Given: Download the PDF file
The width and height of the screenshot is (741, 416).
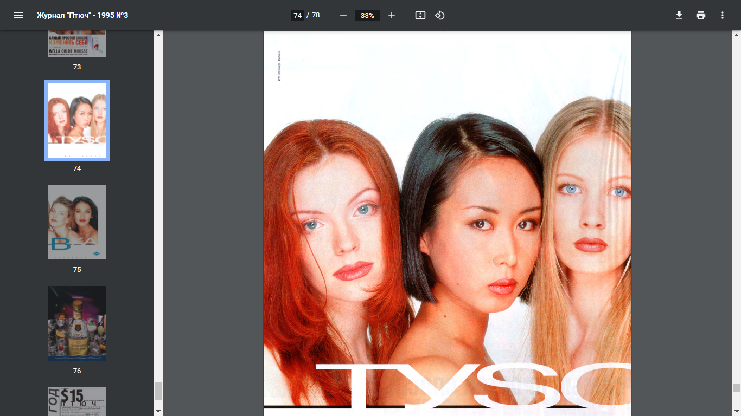Looking at the screenshot, I should (679, 15).
